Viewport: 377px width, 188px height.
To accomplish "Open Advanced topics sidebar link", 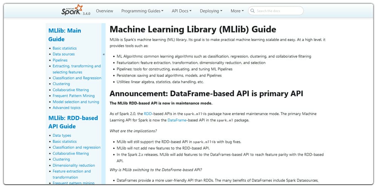I will point(66,108).
